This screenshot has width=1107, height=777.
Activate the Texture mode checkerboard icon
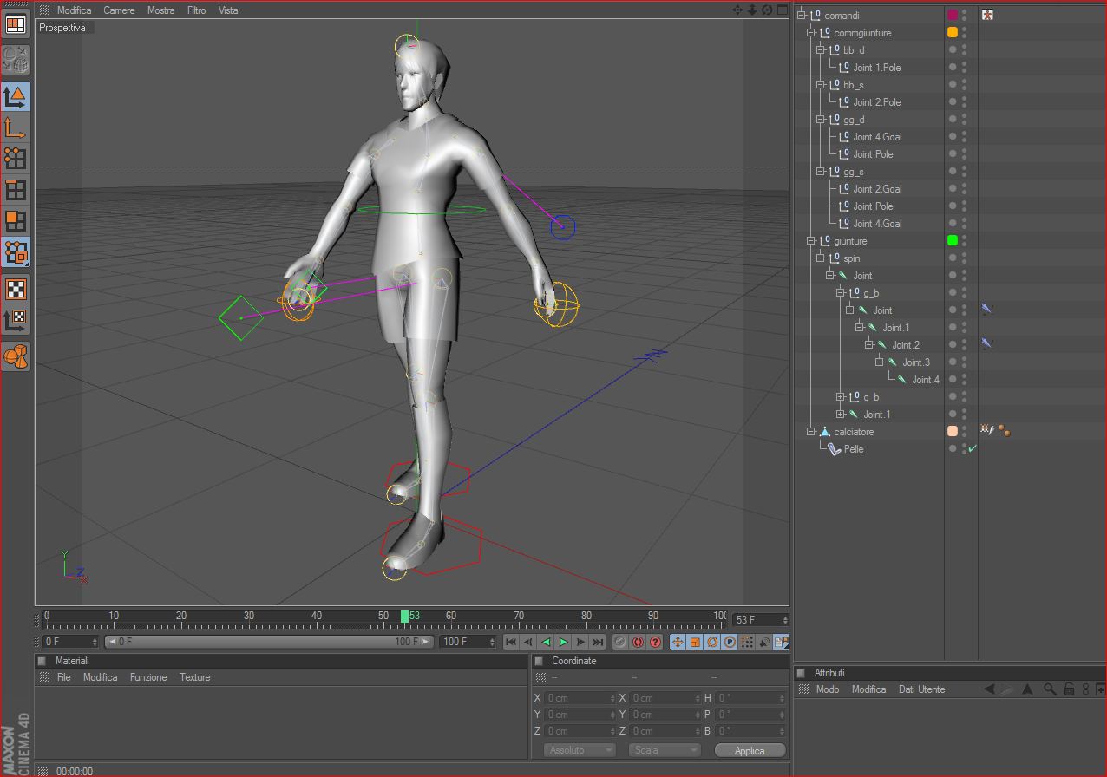pyautogui.click(x=16, y=288)
